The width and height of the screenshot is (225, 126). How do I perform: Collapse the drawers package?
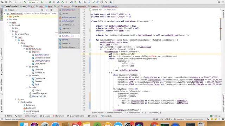click(x=27, y=52)
